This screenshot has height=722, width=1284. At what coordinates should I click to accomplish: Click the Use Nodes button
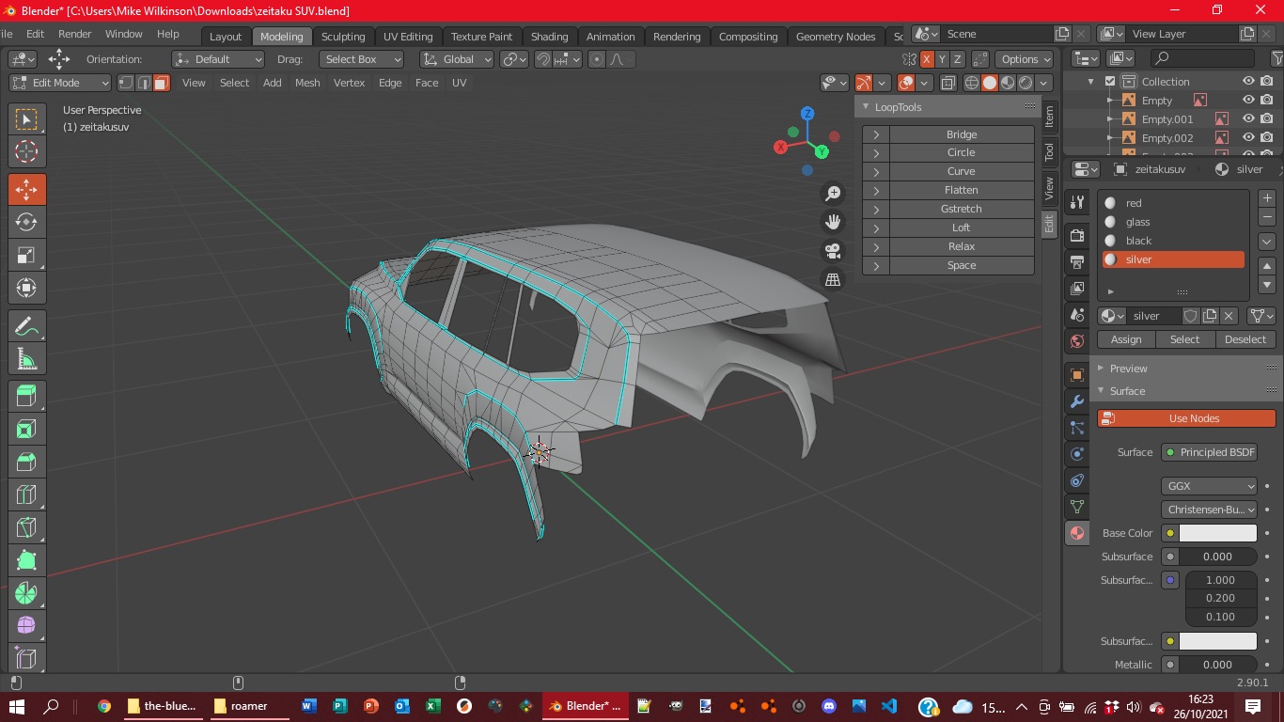1186,418
